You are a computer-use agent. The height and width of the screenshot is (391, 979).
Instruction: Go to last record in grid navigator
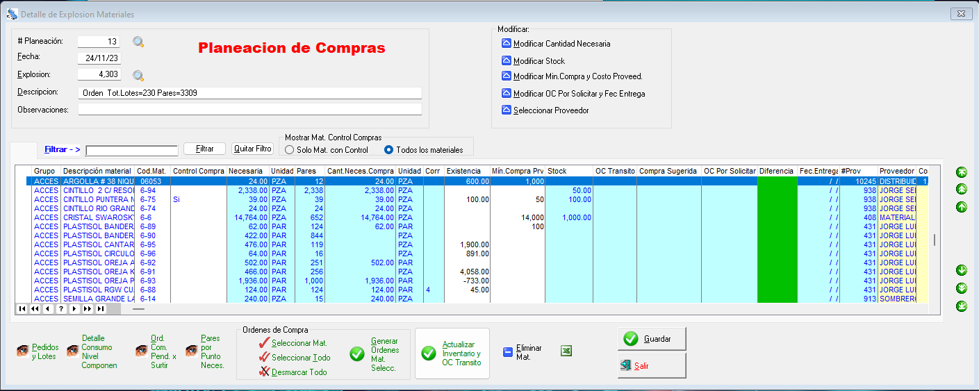[x=101, y=309]
